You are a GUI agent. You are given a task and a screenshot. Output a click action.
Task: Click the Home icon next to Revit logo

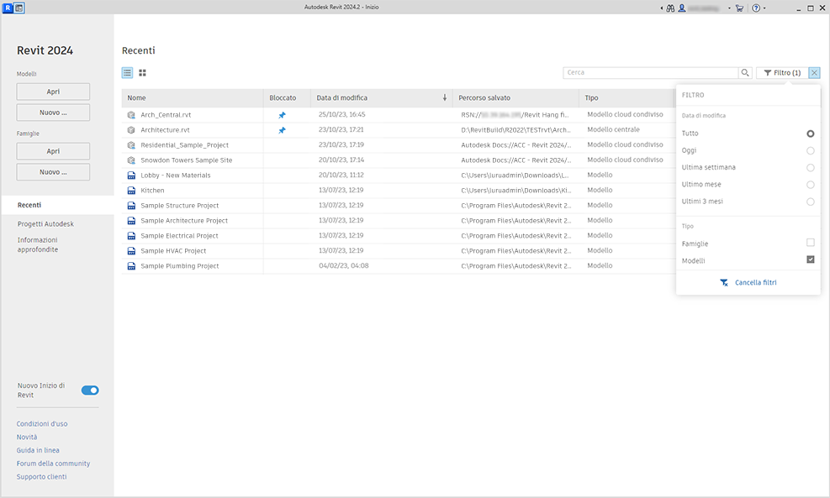(x=19, y=8)
